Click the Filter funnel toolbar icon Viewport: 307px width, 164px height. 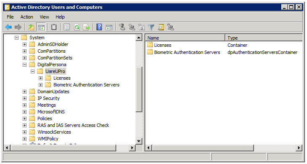pos(151,27)
